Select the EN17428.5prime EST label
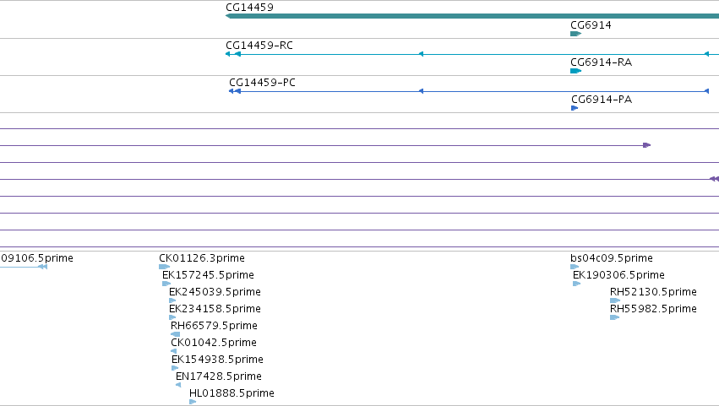The height and width of the screenshot is (406, 719). pyautogui.click(x=219, y=376)
